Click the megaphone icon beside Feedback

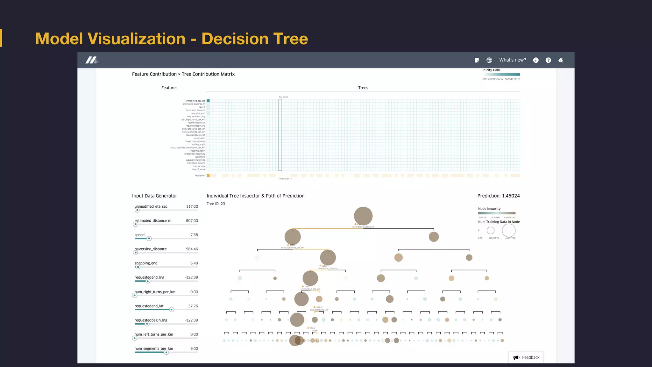[x=516, y=357]
